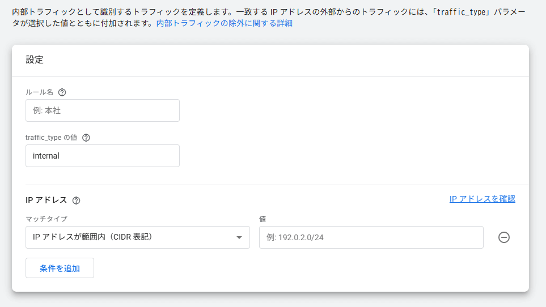Viewport: 546px width, 307px height.
Task: Show help for the IP アドレス section
Action: pos(77,200)
